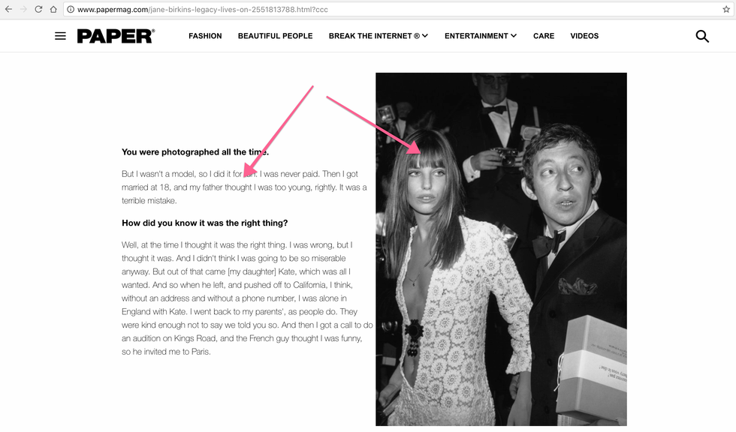Click the PAPER logo
Screen dimensions: 736x432
pos(116,36)
